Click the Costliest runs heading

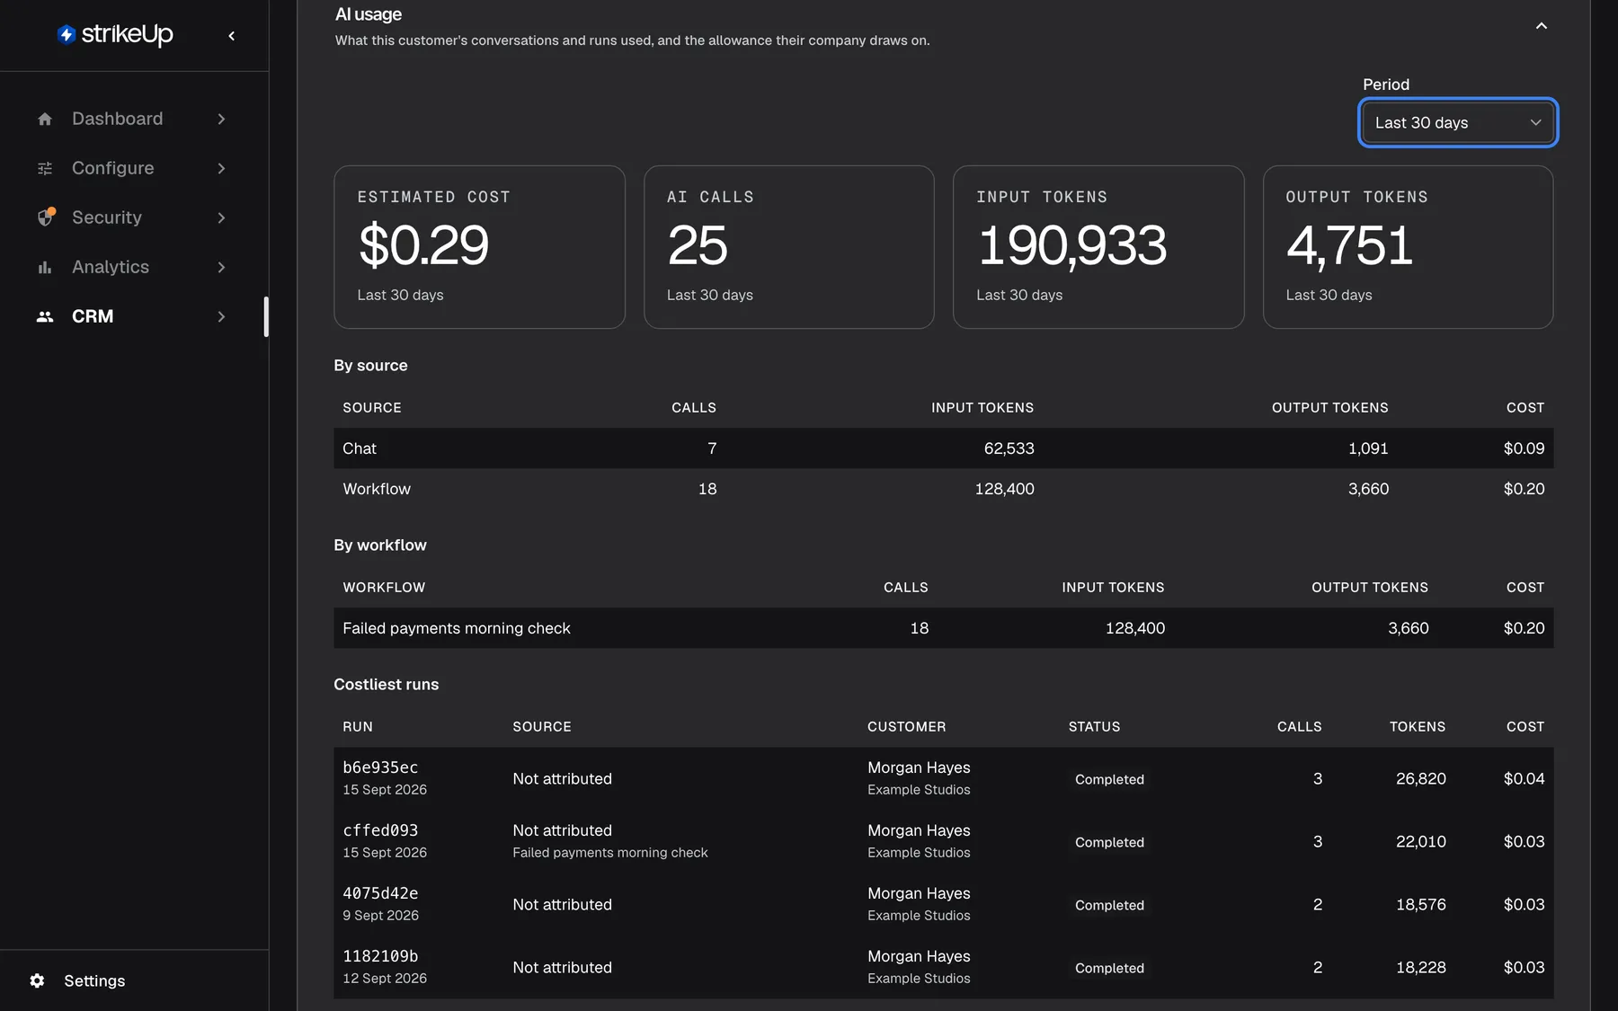click(x=387, y=685)
